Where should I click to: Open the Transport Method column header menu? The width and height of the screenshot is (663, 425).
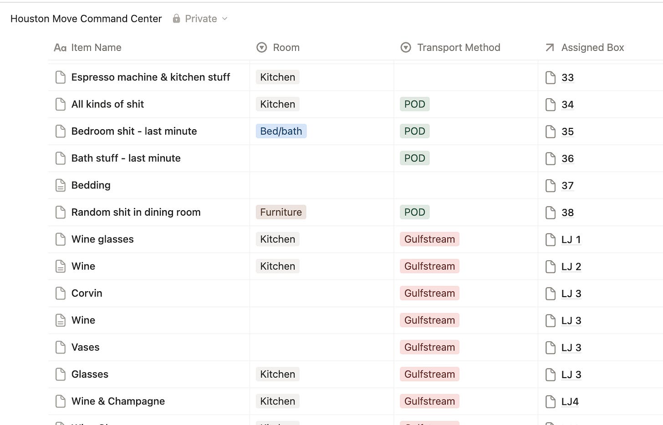click(458, 47)
